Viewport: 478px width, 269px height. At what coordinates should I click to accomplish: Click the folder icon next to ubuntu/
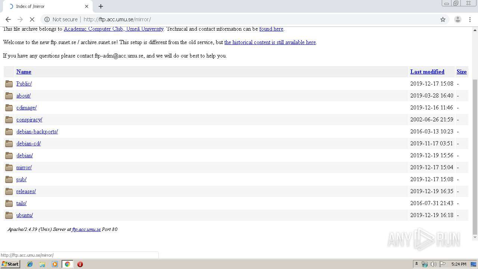pyautogui.click(x=9, y=215)
